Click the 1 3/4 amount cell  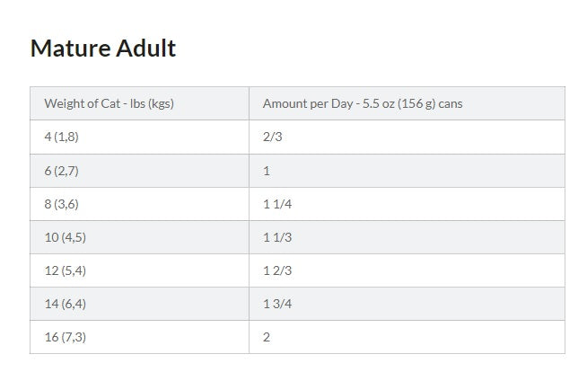pyautogui.click(x=407, y=304)
